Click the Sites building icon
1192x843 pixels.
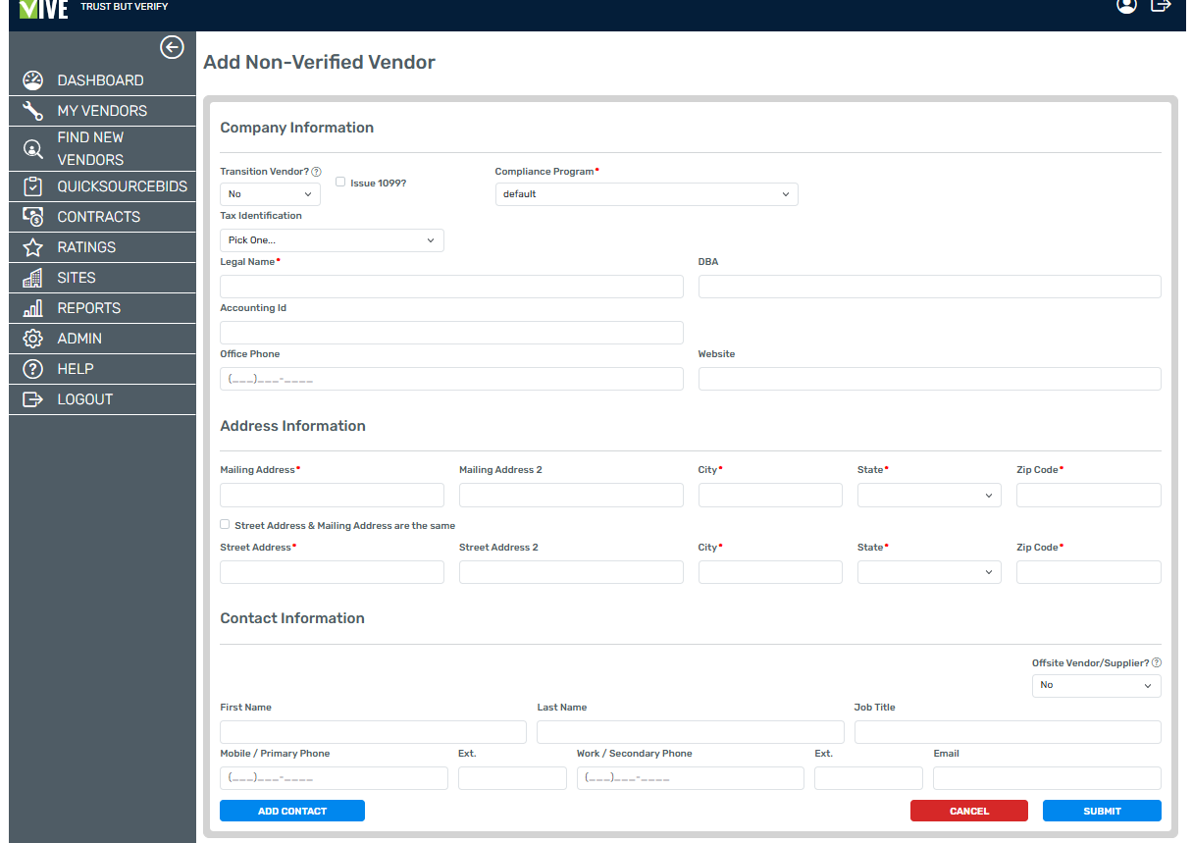pos(32,278)
